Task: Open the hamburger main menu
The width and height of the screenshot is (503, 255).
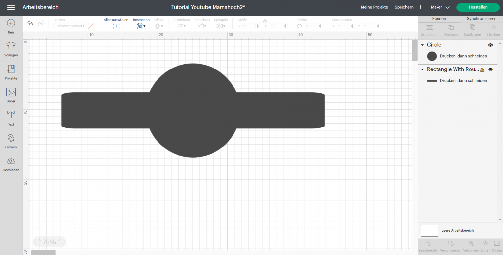Action: click(x=11, y=7)
